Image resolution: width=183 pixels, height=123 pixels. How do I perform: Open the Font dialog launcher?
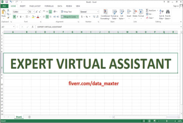pyautogui.click(x=41, y=22)
